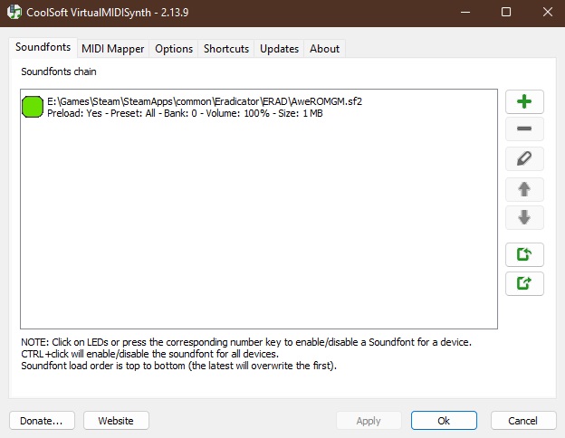Toggle the green LED for AweROMGM.sf2
This screenshot has height=438, width=565.
coord(33,107)
